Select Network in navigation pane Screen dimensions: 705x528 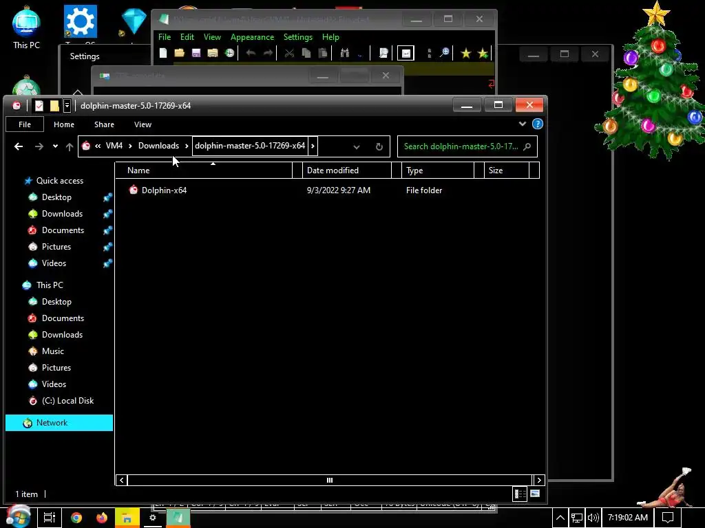coord(59,423)
